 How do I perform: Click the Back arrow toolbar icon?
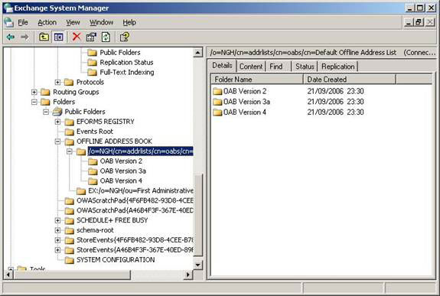11,37
